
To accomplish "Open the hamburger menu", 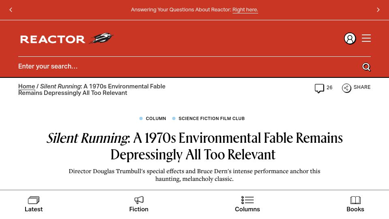I will pyautogui.click(x=366, y=38).
